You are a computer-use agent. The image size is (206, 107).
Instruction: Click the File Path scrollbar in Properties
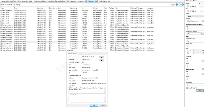[x=105, y=90]
